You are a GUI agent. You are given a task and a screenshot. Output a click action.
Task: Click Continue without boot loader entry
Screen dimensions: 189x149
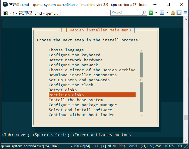coord(82,115)
